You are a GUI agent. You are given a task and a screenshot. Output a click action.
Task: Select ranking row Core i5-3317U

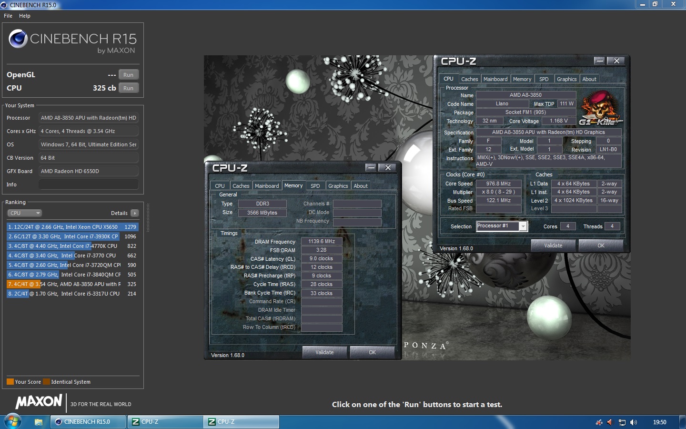click(72, 294)
